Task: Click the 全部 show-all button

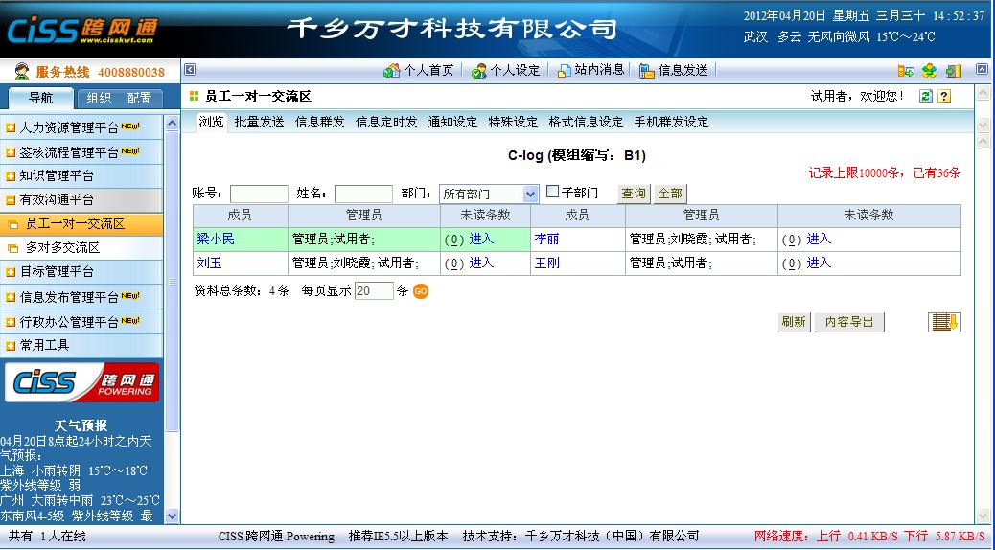Action: 670,194
